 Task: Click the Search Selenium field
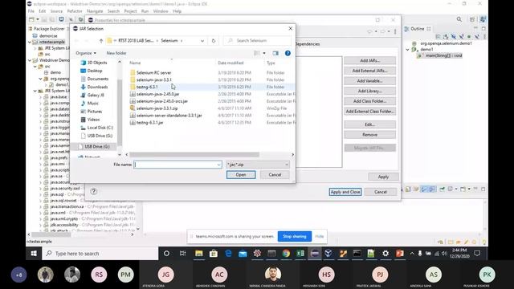257,41
